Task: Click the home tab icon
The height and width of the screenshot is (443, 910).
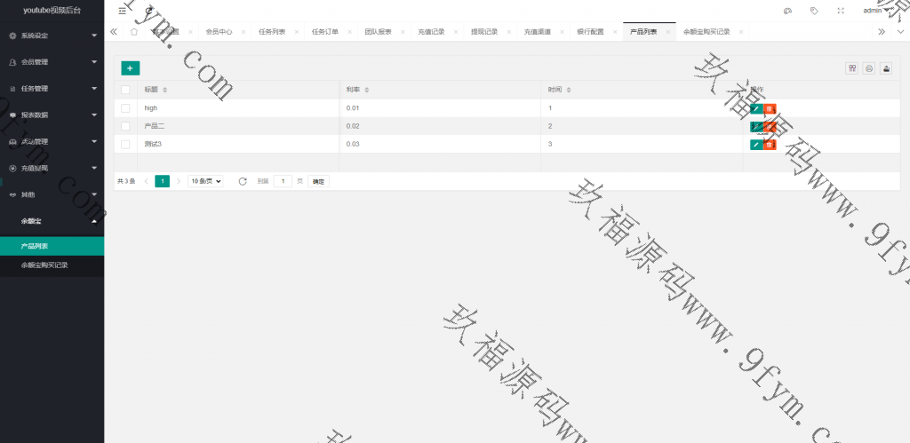Action: point(134,31)
